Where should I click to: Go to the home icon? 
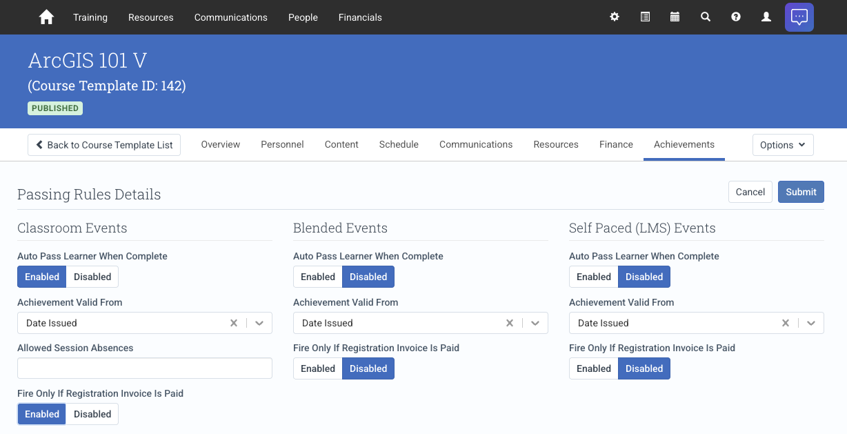[46, 17]
